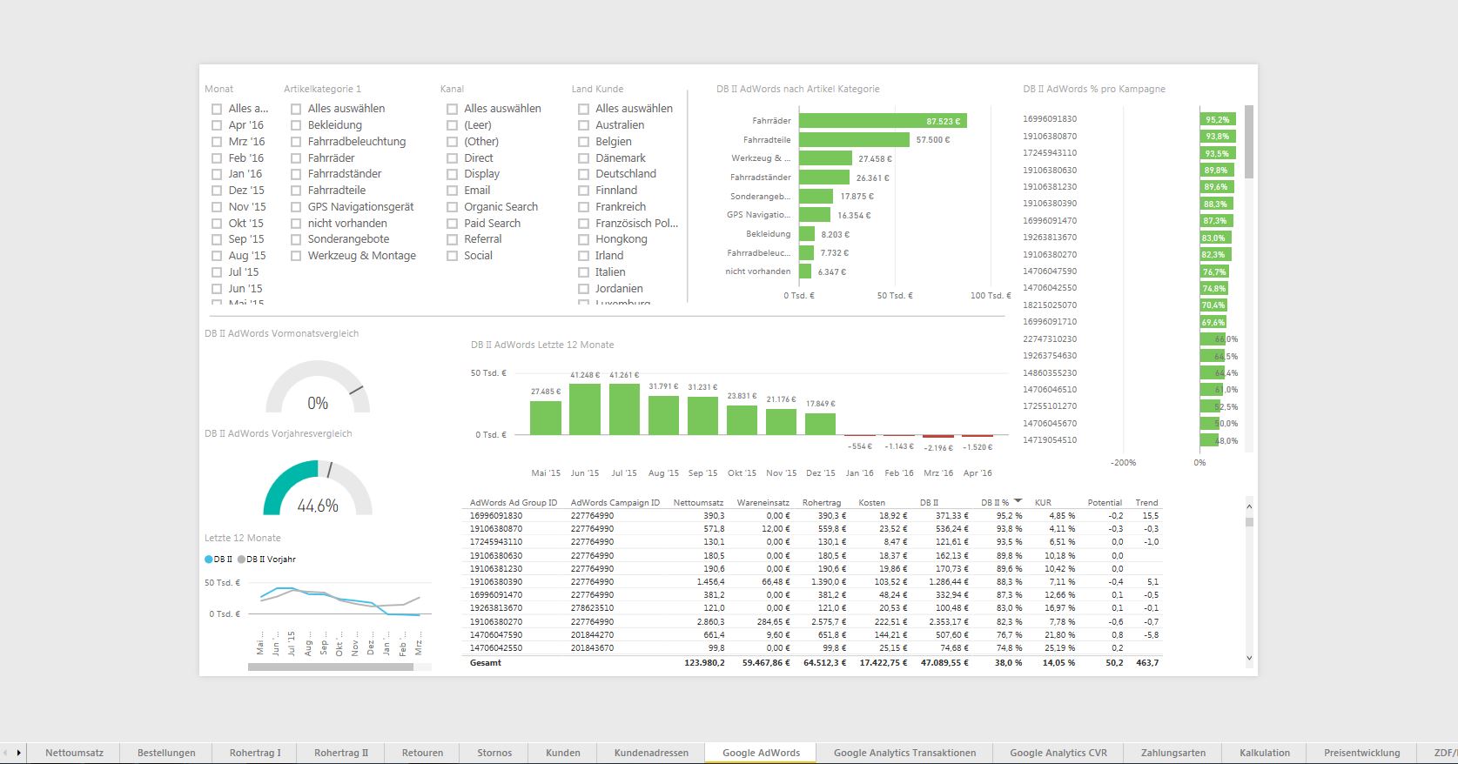Tick the Frankreich country checkbox

[x=583, y=207]
